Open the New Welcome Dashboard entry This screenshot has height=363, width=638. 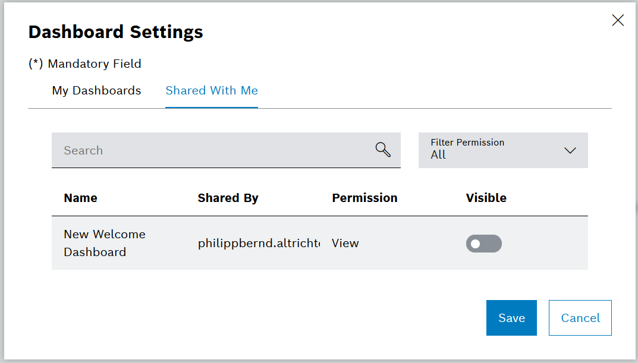pyautogui.click(x=105, y=243)
